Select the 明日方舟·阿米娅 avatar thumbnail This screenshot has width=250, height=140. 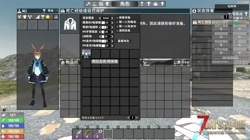point(86,54)
